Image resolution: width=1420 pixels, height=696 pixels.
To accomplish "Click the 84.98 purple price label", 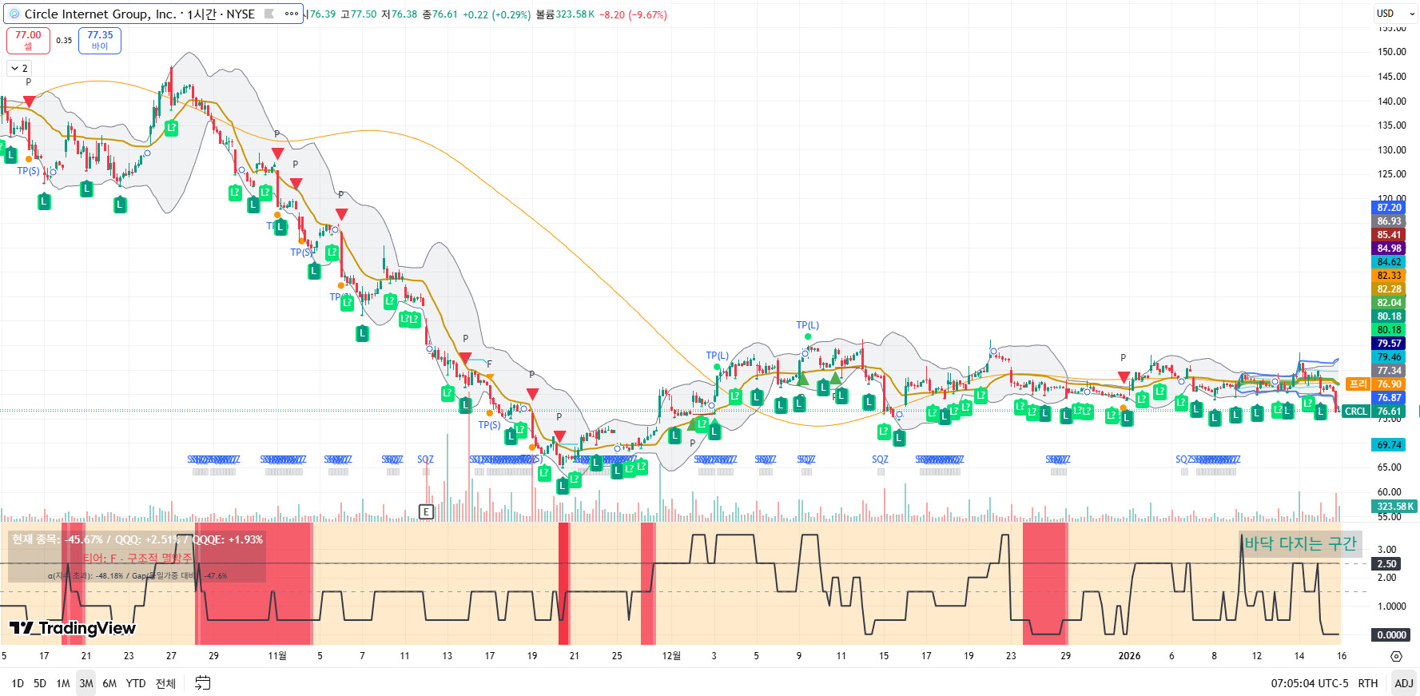I will click(x=1389, y=249).
